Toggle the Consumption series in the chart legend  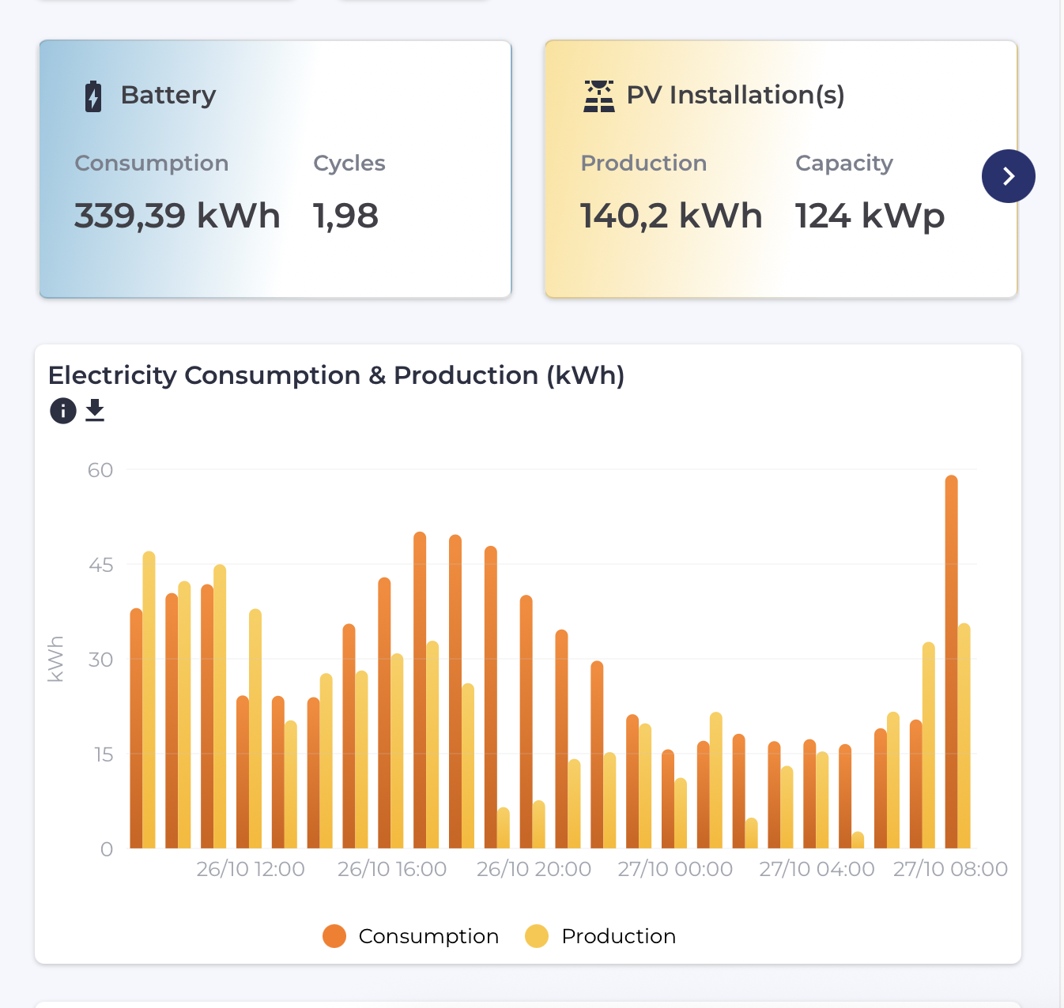(x=411, y=936)
